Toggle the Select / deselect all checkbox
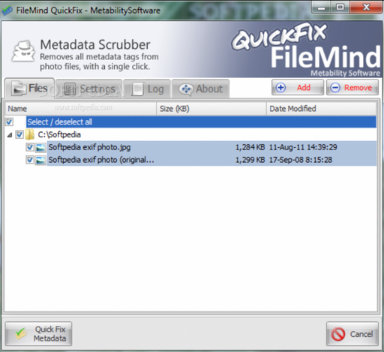This screenshot has height=352, width=384. coord(10,122)
